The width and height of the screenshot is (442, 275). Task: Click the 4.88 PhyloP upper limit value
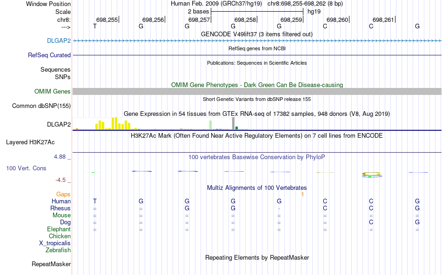tap(60, 157)
